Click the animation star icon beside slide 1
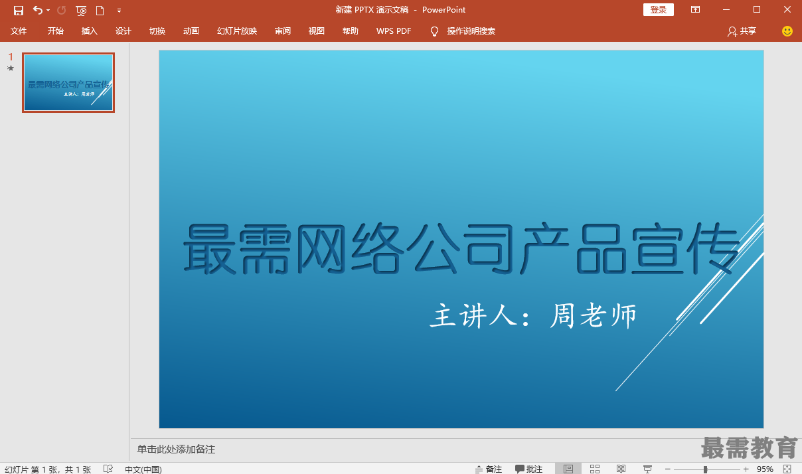The width and height of the screenshot is (802, 474). pos(11,68)
